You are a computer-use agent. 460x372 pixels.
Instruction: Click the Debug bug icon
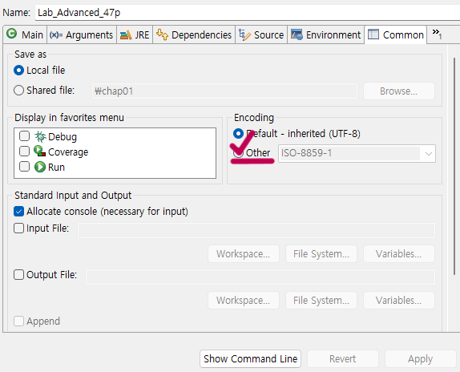coord(40,137)
